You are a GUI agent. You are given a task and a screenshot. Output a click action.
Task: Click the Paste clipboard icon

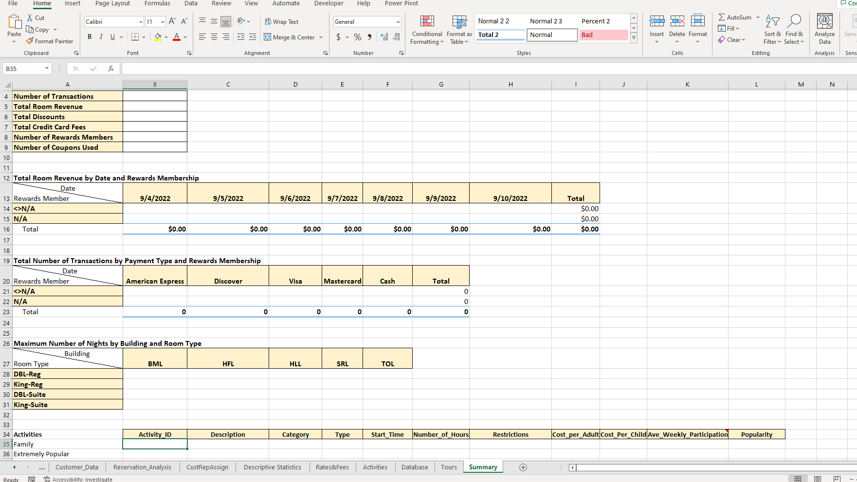point(14,22)
